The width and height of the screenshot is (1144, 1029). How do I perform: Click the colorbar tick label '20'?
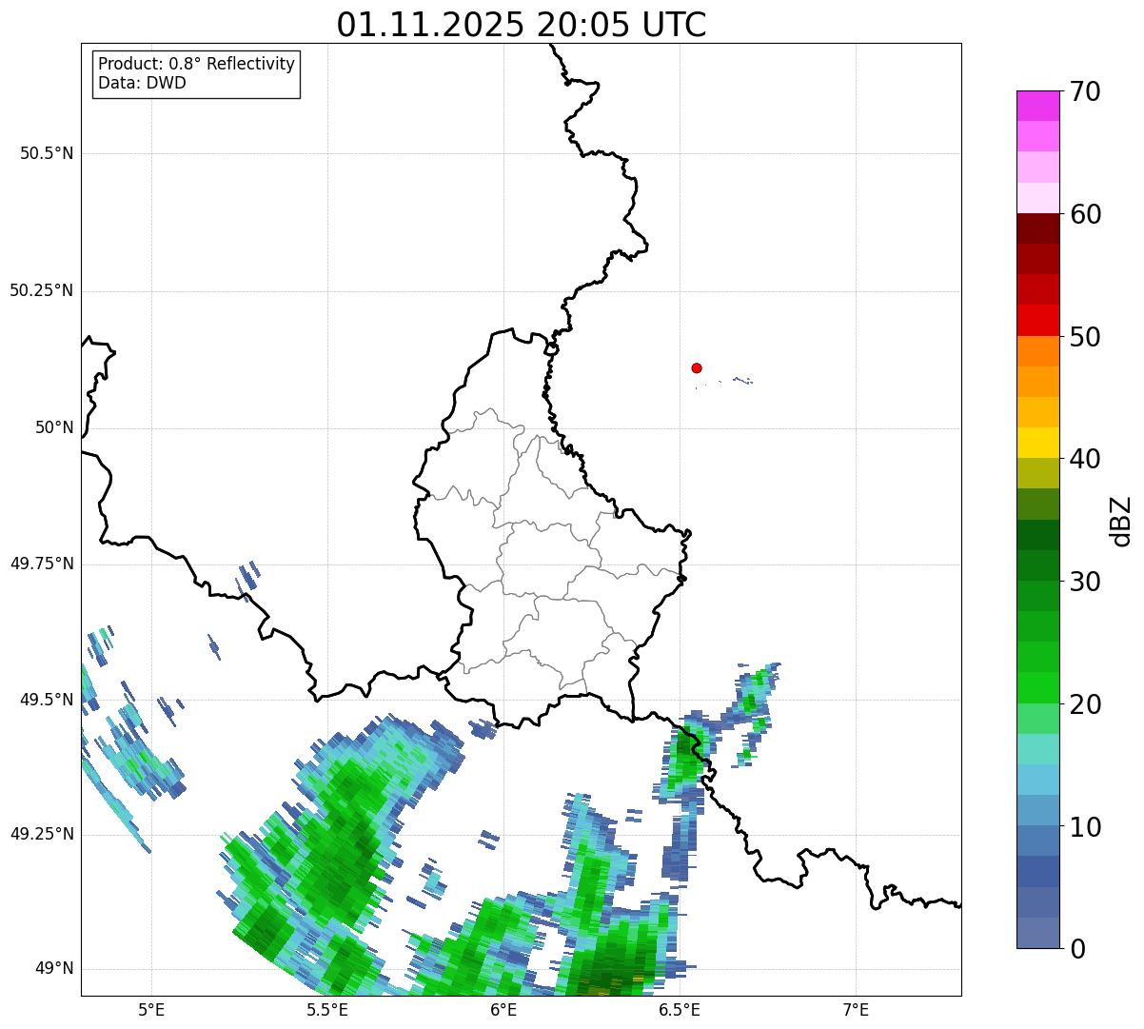1085,704
